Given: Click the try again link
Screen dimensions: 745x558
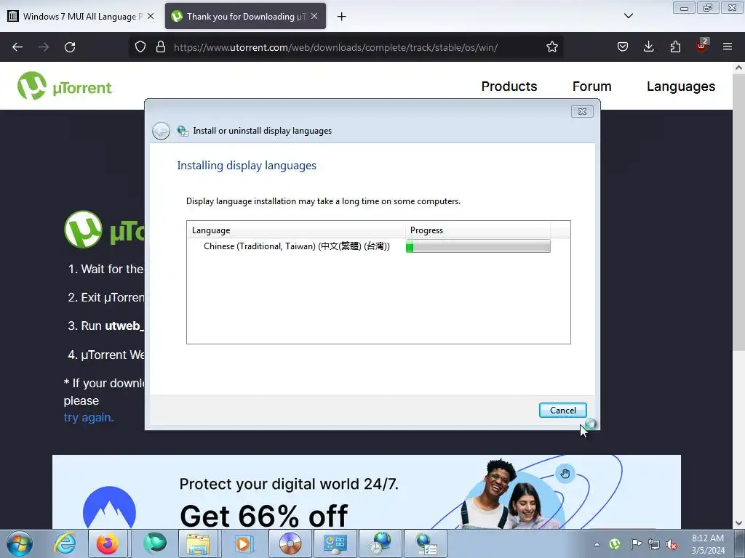Looking at the screenshot, I should (x=88, y=418).
